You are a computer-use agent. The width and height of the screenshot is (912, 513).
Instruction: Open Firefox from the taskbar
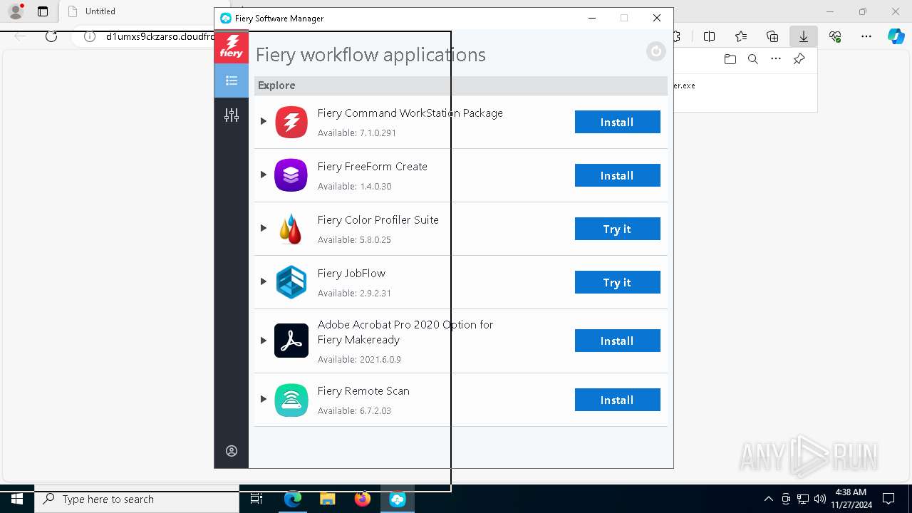click(363, 499)
